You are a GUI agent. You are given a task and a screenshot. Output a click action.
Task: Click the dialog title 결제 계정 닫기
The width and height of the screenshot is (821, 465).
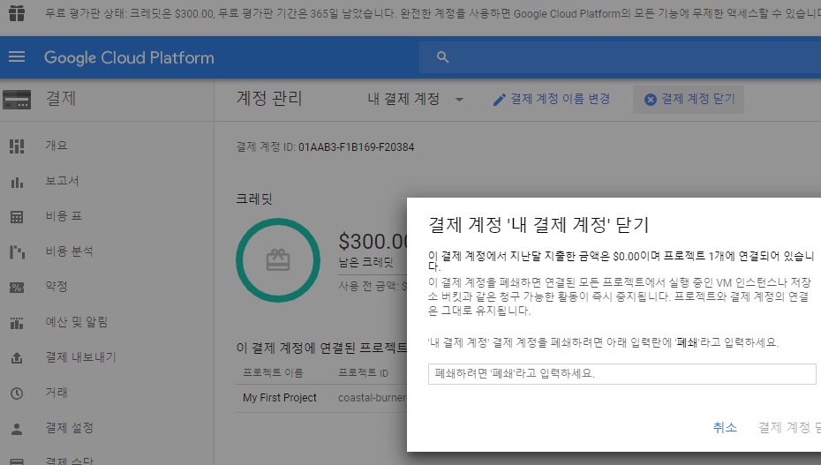(539, 225)
